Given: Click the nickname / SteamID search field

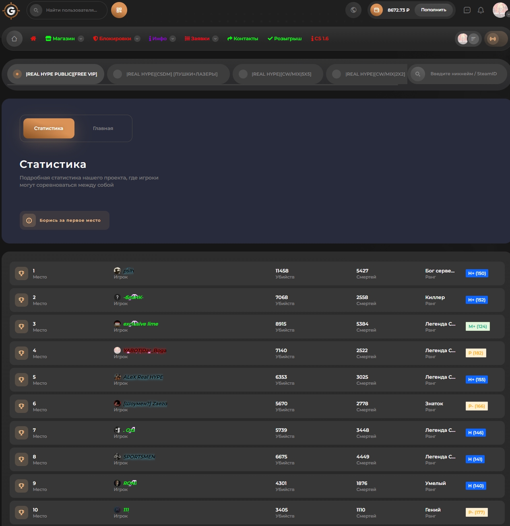Looking at the screenshot, I should [x=463, y=74].
